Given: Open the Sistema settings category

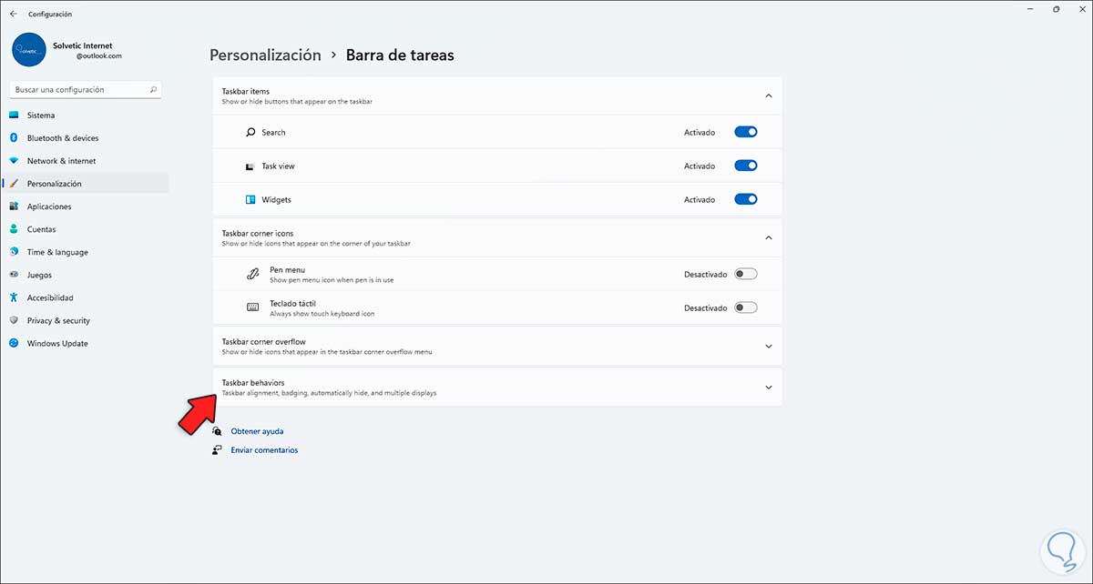Looking at the screenshot, I should (x=41, y=116).
